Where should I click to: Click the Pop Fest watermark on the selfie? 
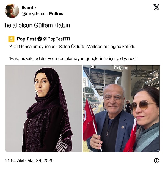point(93,67)
